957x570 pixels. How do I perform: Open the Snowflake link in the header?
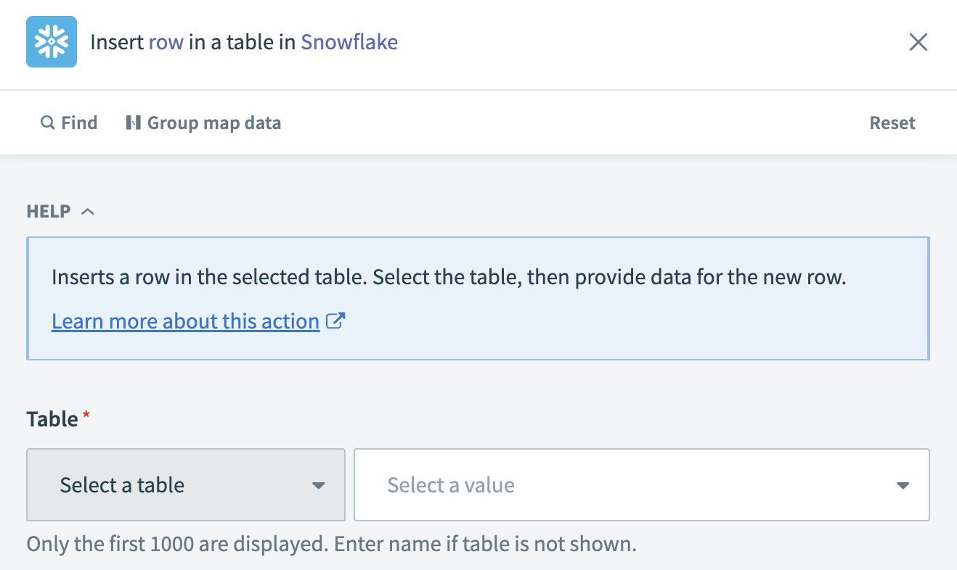point(349,41)
